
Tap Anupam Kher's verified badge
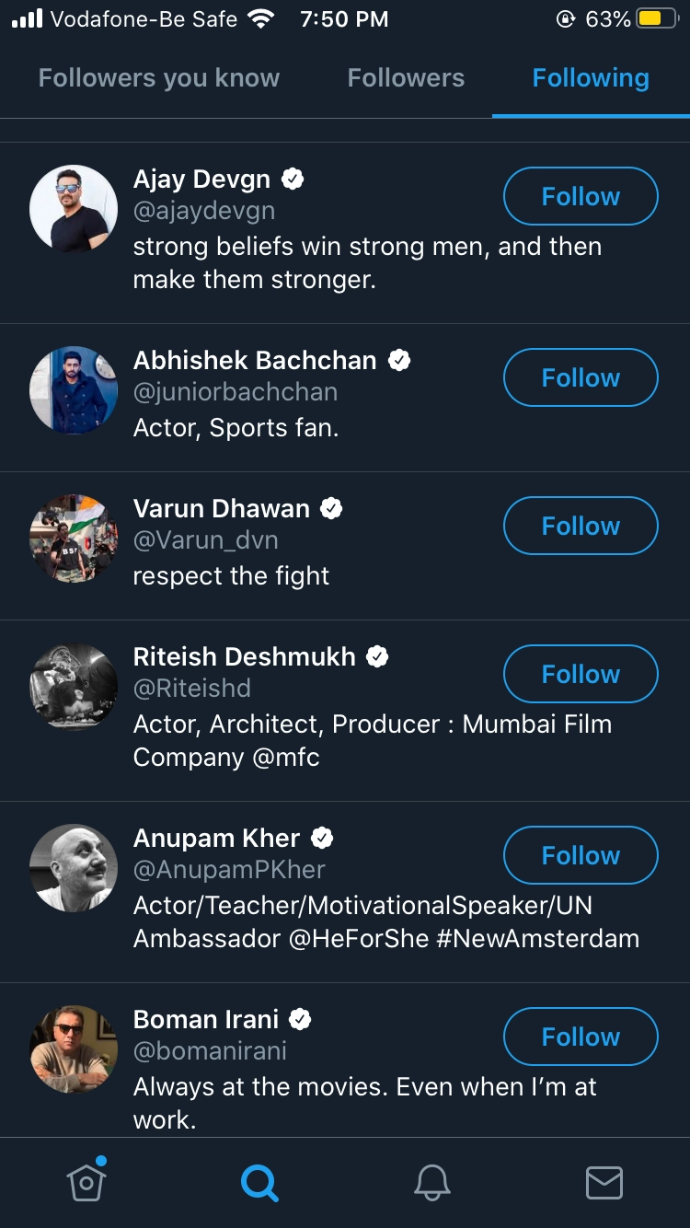coord(322,838)
